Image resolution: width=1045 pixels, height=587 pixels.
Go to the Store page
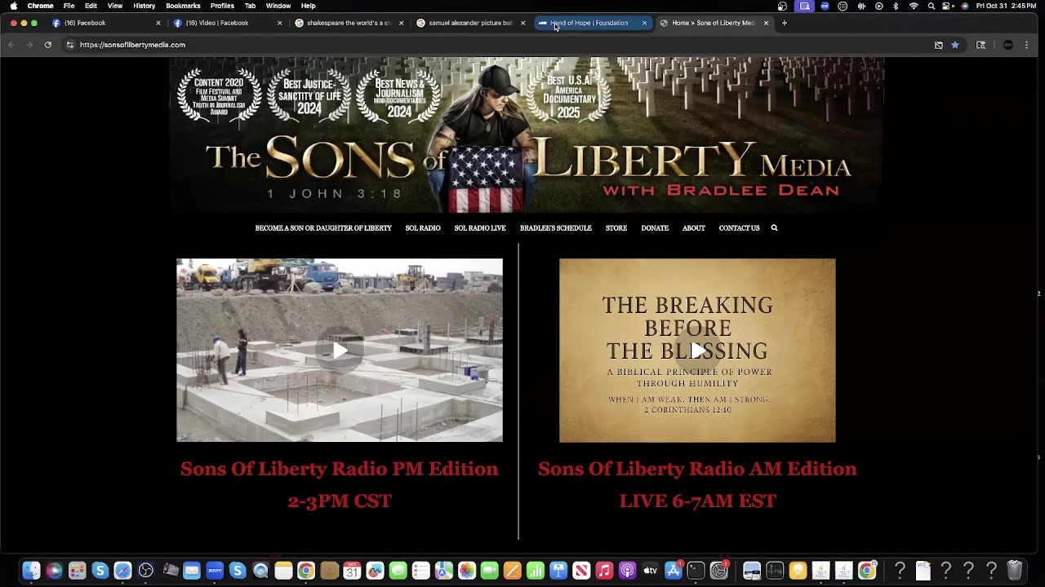tap(616, 228)
